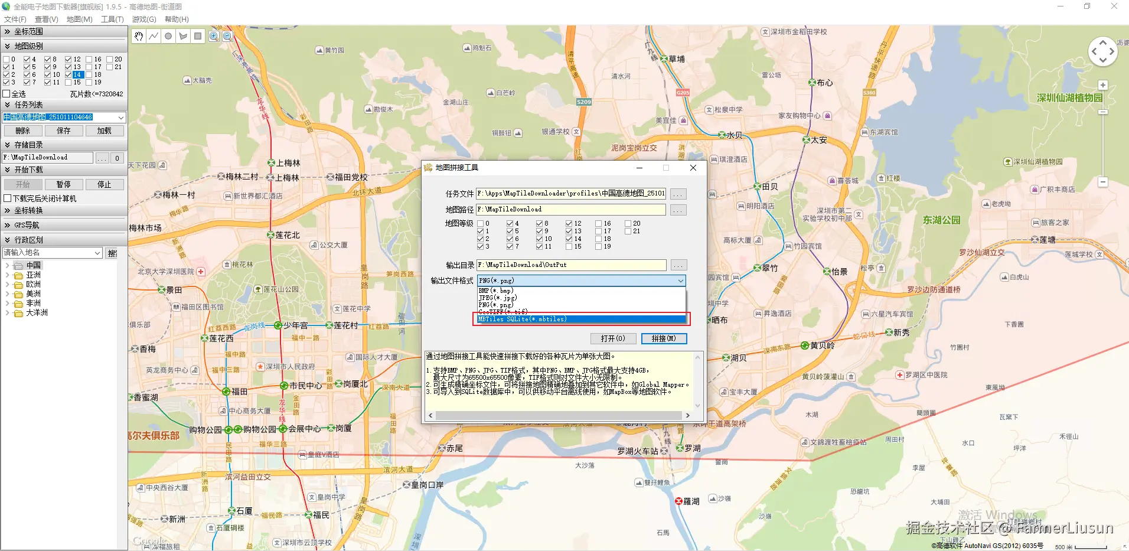Click the 输出目录 path input field

tap(571, 265)
